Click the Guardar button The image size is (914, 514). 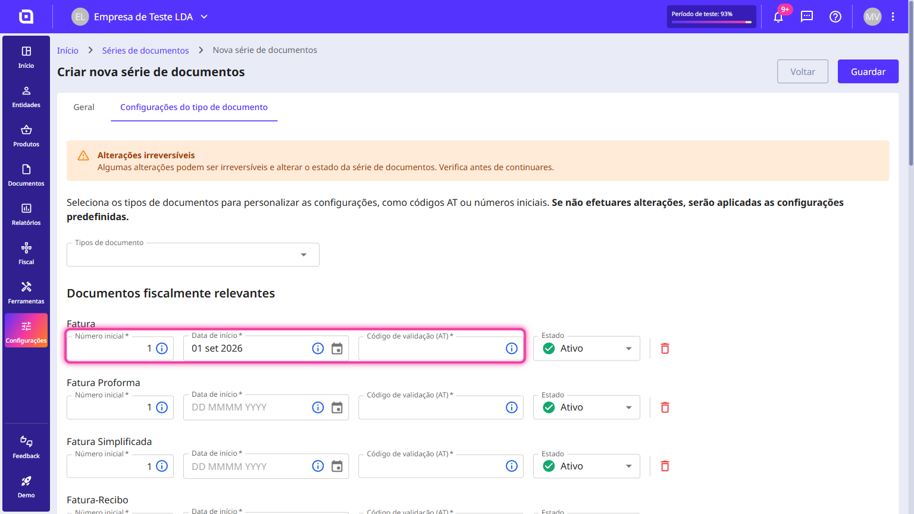[x=868, y=71]
